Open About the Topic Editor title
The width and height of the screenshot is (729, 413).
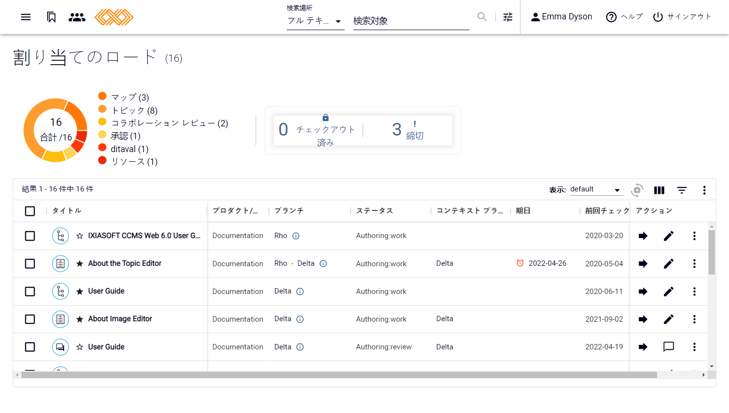pyautogui.click(x=125, y=263)
